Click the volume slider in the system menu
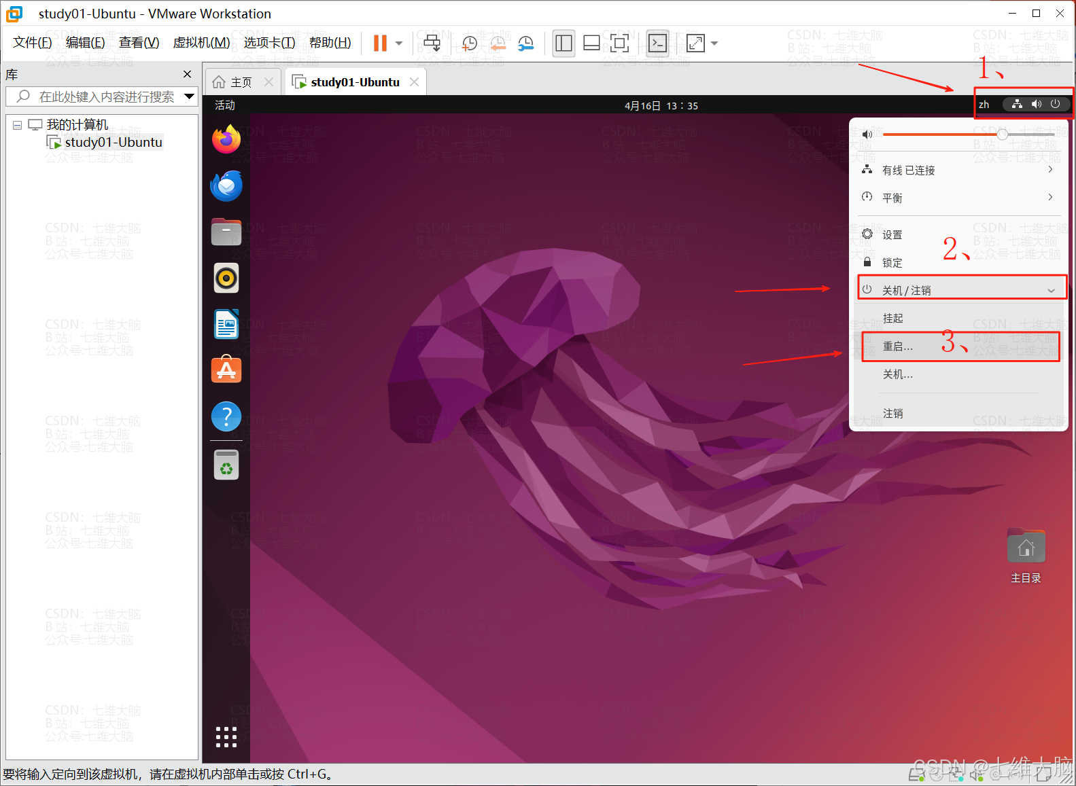This screenshot has height=786, width=1076. coord(969,135)
